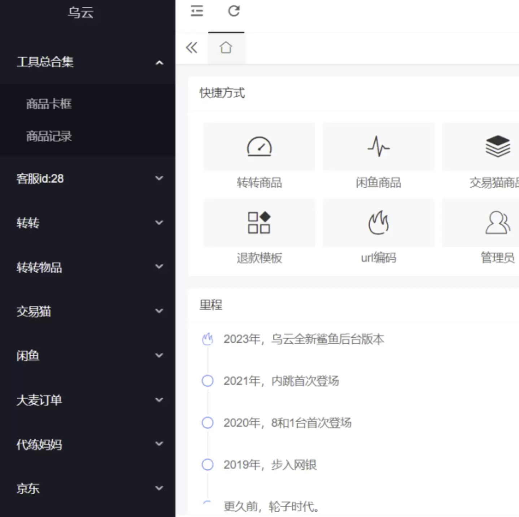Click the 乌云 logo title
The height and width of the screenshot is (517, 519).
[81, 13]
